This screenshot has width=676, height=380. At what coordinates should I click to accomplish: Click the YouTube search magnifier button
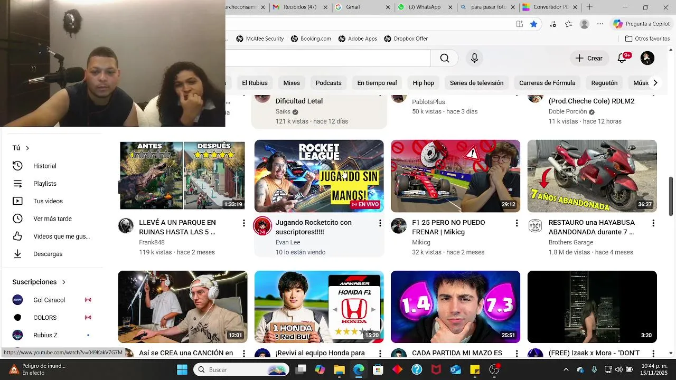pos(444,58)
